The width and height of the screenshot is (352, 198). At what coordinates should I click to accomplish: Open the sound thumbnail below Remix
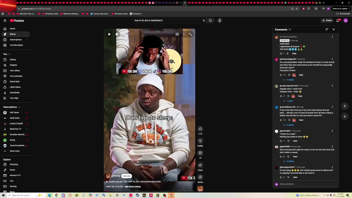[x=200, y=188]
